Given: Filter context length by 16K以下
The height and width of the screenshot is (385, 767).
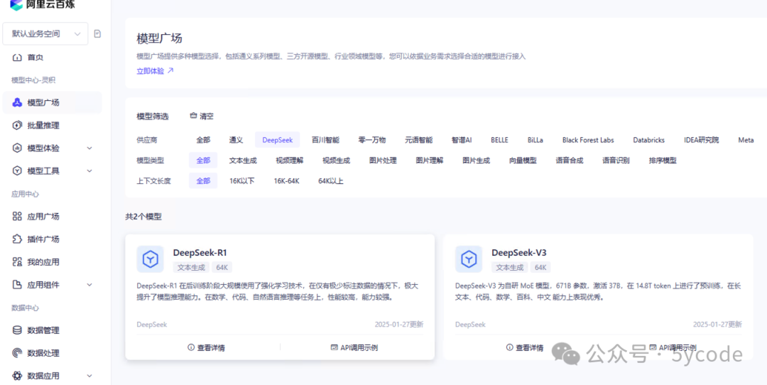Looking at the screenshot, I should pyautogui.click(x=242, y=181).
